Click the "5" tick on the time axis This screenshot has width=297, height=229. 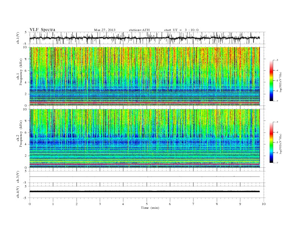tap(147, 204)
